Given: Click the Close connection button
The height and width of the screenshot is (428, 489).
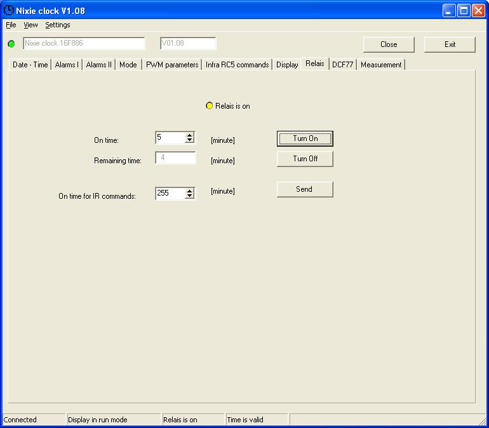Looking at the screenshot, I should 389,44.
